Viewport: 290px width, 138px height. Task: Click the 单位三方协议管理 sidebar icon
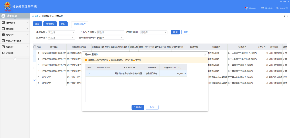tap(3, 41)
